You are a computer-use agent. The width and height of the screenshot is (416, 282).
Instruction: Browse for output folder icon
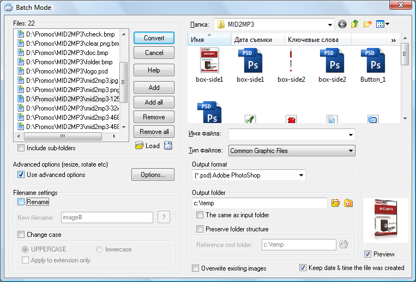click(x=336, y=203)
